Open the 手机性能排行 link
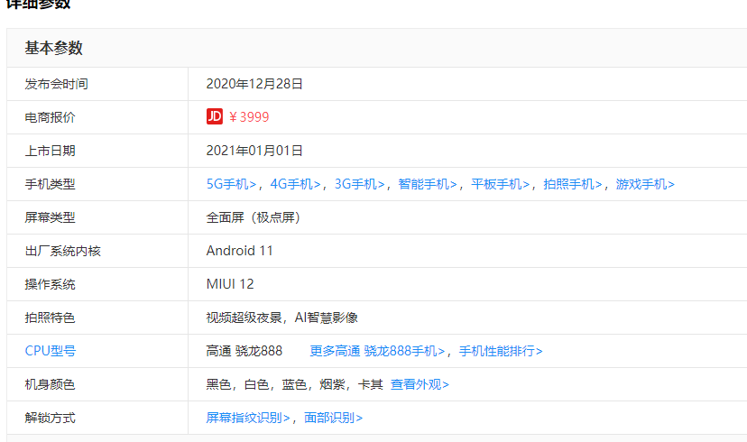The width and height of the screenshot is (747, 442). click(x=501, y=351)
